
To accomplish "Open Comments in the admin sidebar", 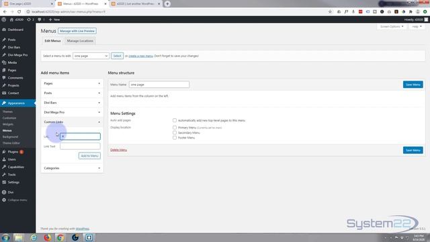I will 15,78.
